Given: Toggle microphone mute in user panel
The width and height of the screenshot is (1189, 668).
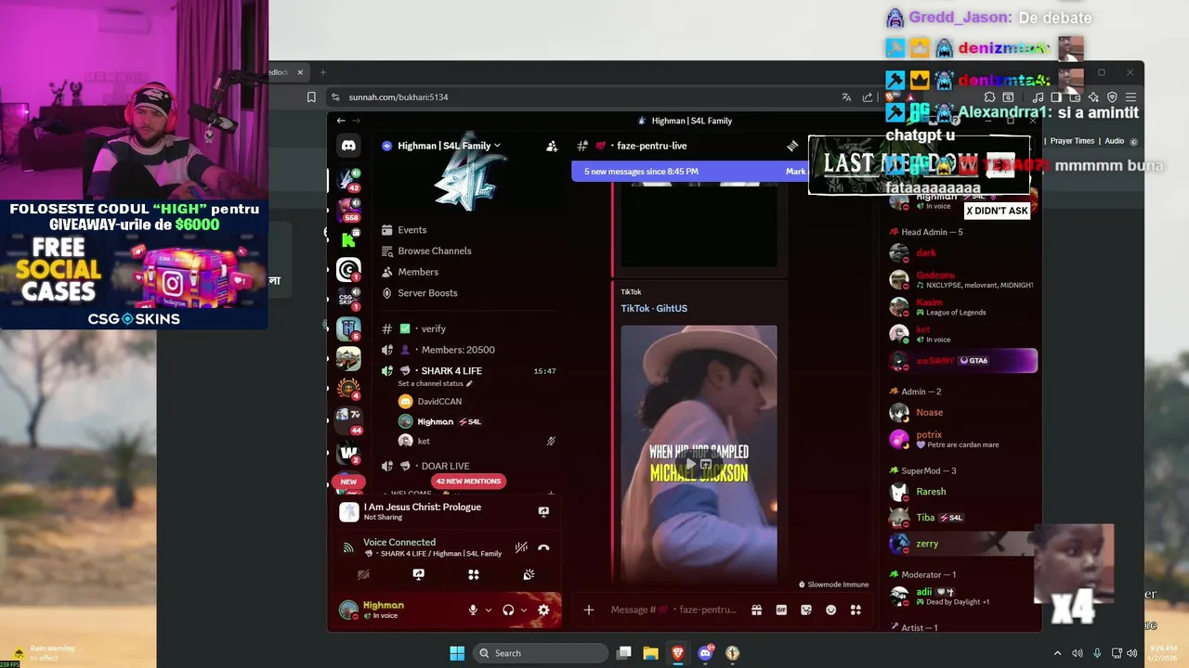Looking at the screenshot, I should pos(473,610).
